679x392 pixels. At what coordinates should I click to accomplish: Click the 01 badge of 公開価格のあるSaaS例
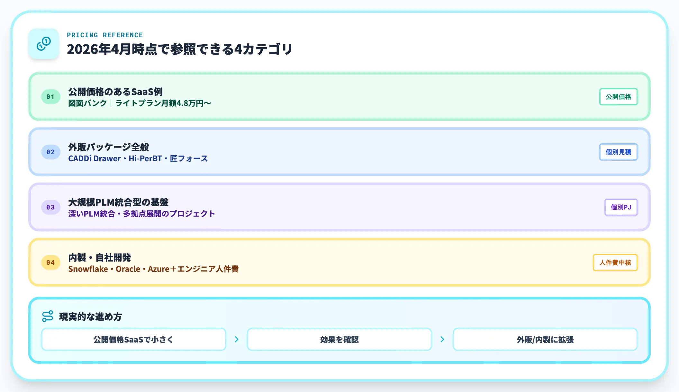pos(50,97)
